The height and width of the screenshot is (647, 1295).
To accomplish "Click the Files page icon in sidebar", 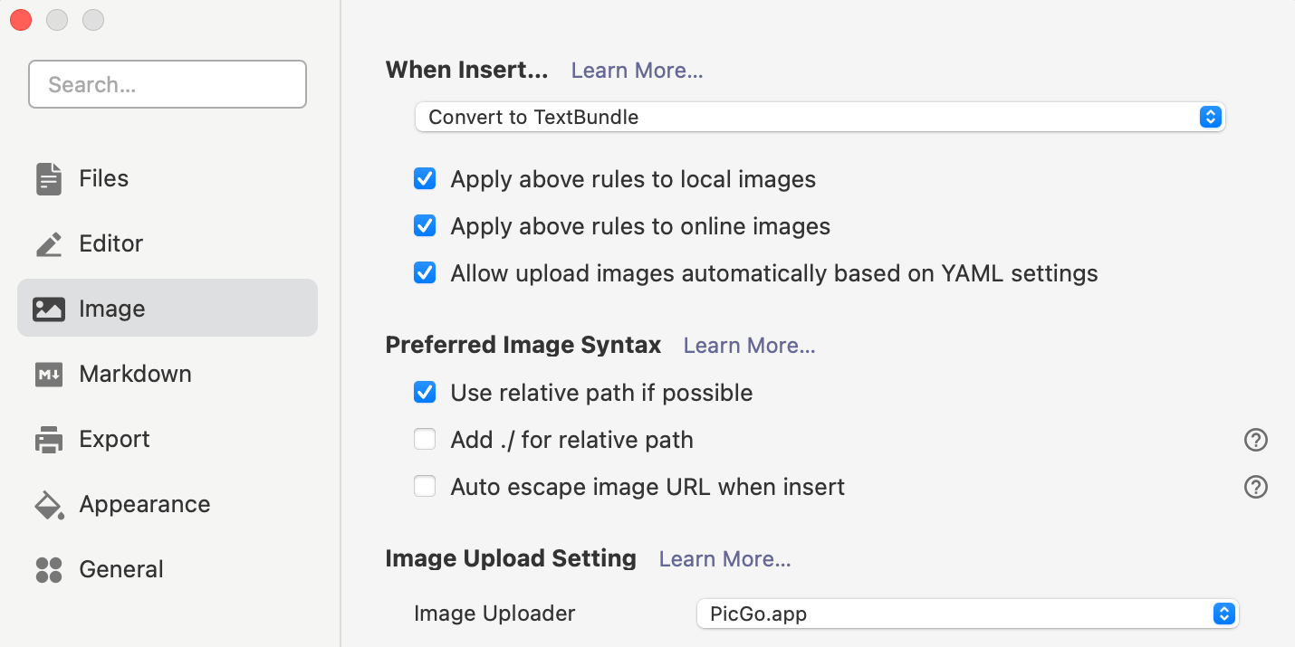I will (x=49, y=179).
